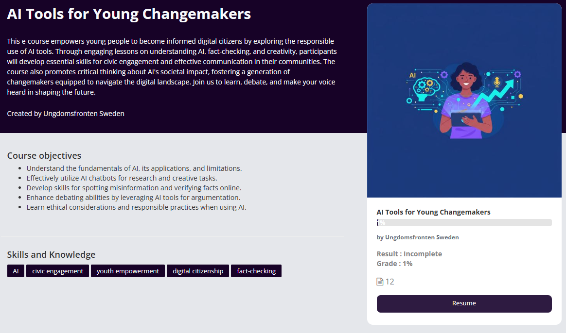Click the tablet held by the illustrated woman
This screenshot has height=333, width=566.
[464, 119]
